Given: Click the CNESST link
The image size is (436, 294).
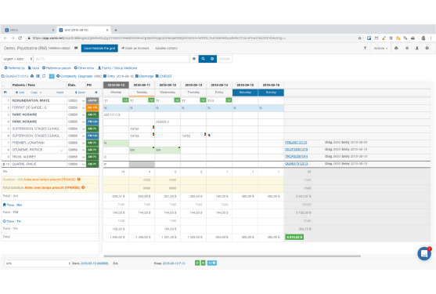Looking at the screenshot, I should tap(164, 76).
